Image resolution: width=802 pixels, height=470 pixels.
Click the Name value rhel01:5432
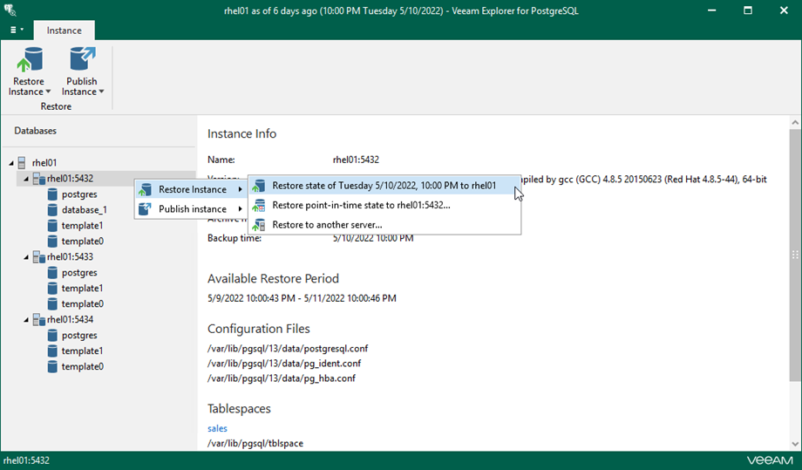[x=356, y=160]
